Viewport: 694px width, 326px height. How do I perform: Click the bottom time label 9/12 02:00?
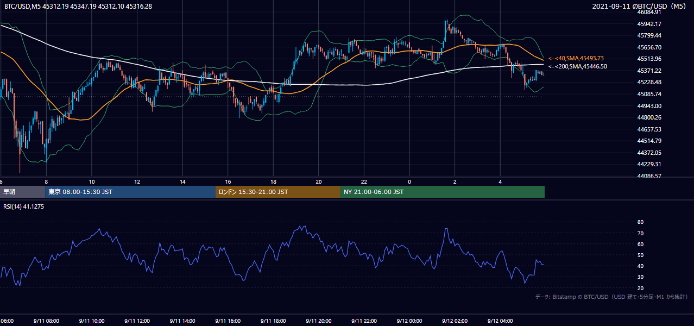click(455, 321)
